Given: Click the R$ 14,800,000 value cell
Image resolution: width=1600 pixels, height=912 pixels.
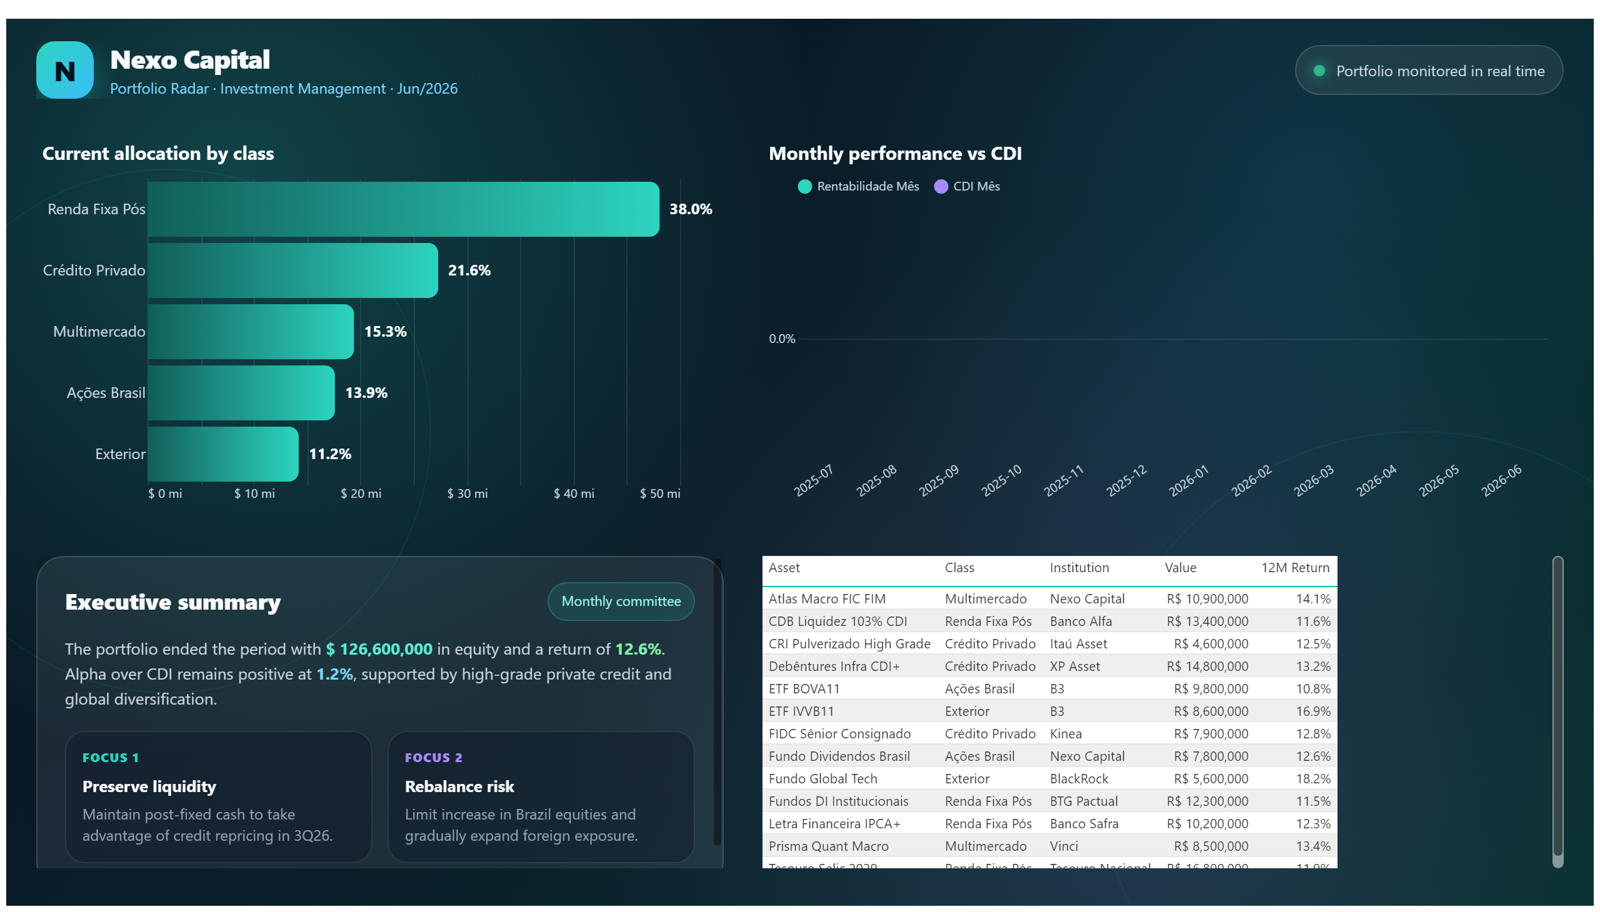Looking at the screenshot, I should [x=1207, y=667].
